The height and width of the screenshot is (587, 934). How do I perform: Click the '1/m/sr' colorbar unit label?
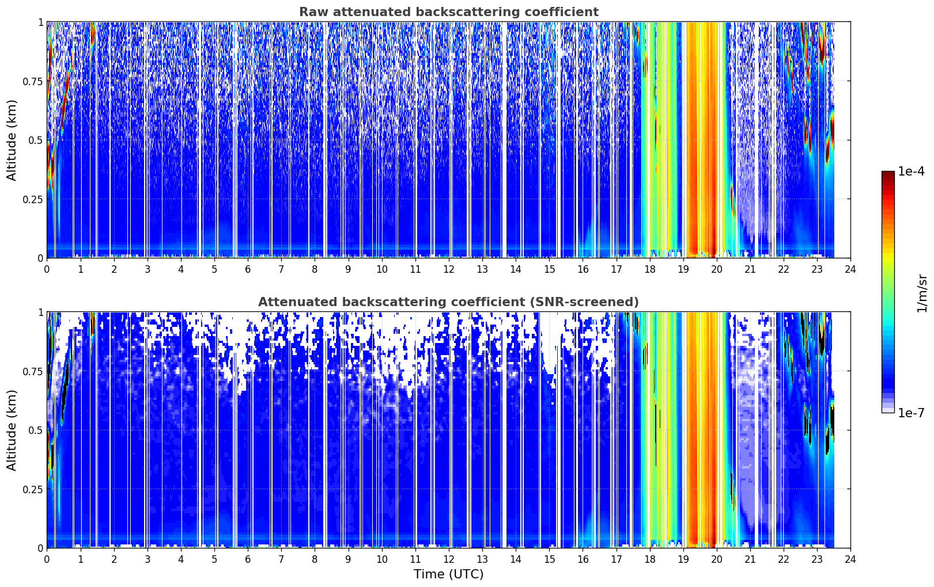922,293
